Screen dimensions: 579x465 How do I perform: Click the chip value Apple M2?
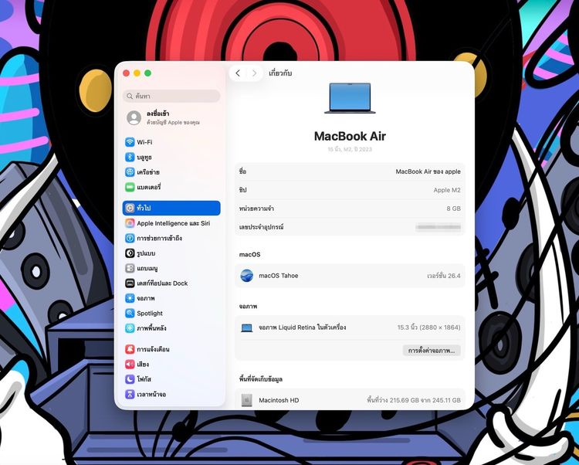[447, 190]
